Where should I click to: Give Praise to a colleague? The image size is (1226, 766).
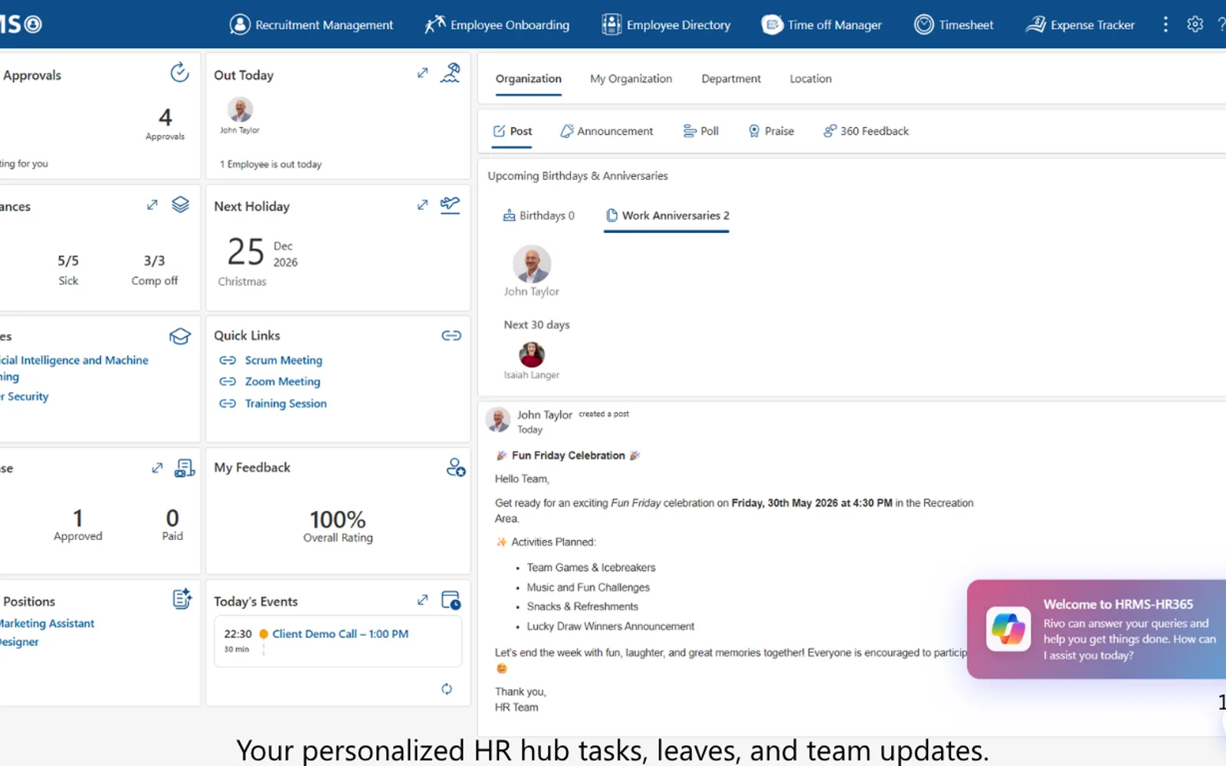(771, 131)
